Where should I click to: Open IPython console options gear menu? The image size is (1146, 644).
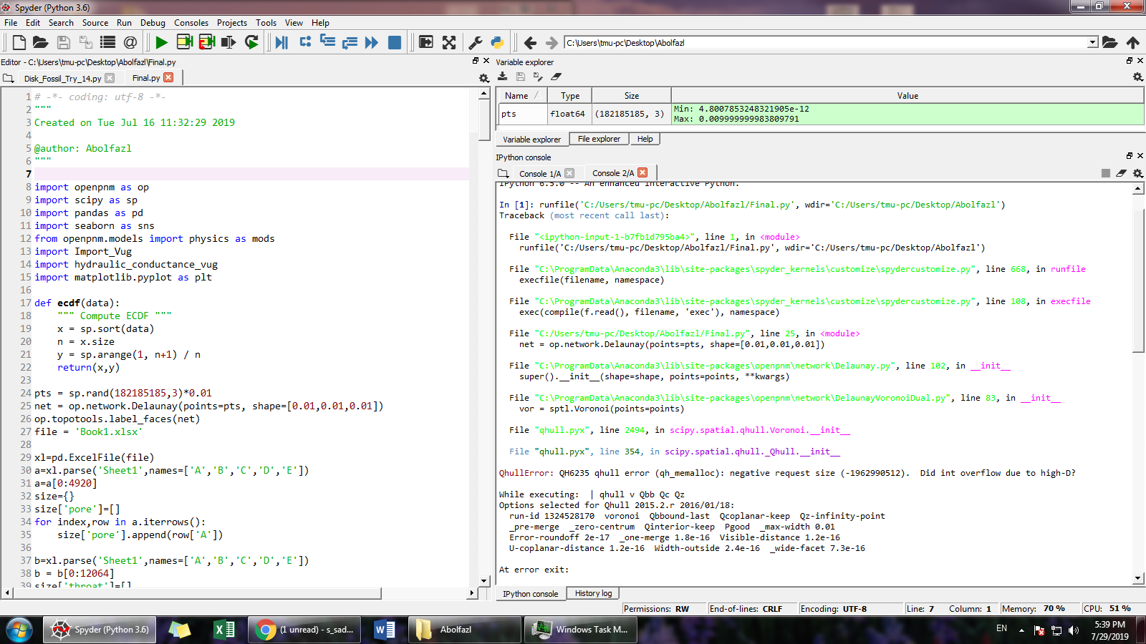1138,173
